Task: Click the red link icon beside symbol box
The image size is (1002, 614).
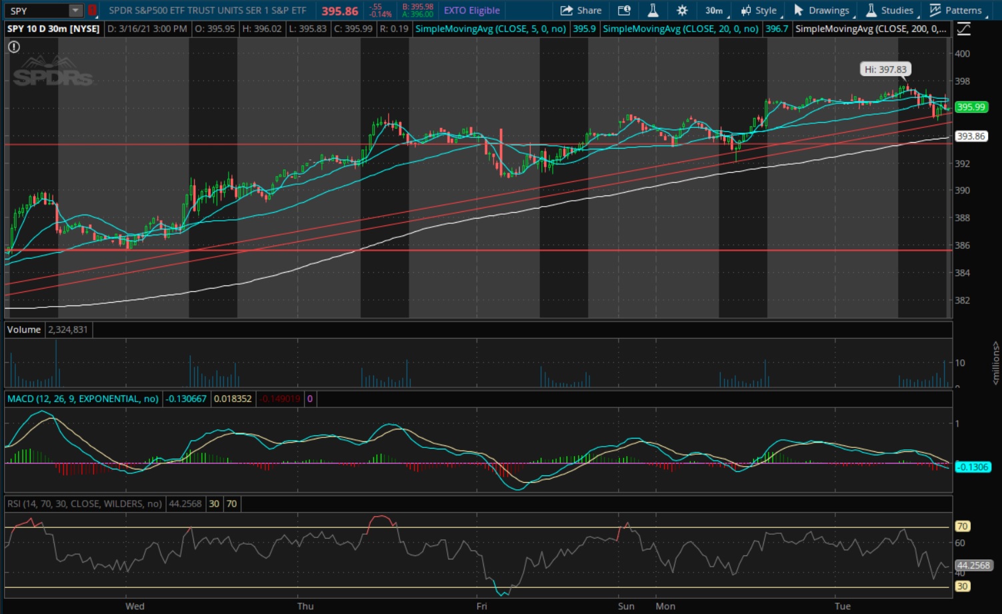Action: 93,11
